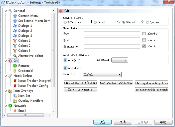Collapse the Icon Overlays tree node
This screenshot has width=175, height=127.
click(x=6, y=91)
